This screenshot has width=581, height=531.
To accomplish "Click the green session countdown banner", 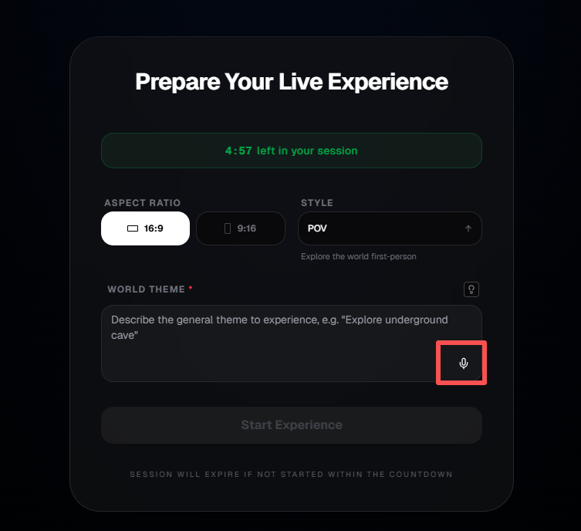I will click(x=292, y=151).
